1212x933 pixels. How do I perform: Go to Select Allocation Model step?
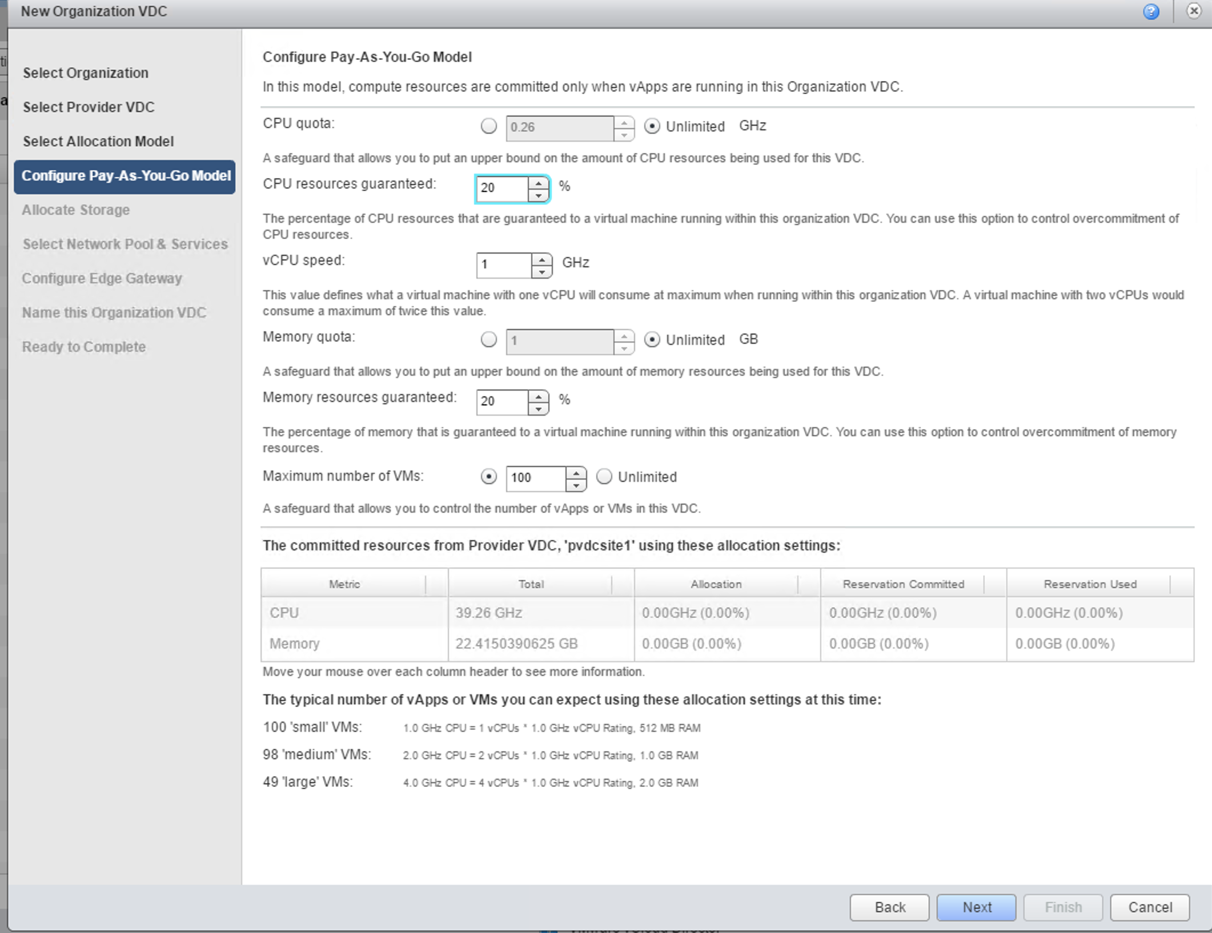(98, 141)
